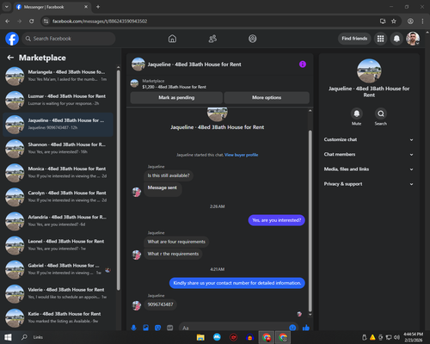Click Jaqueline's phone number message 9096743487
Image resolution: width=430 pixels, height=344 pixels.
(160, 304)
